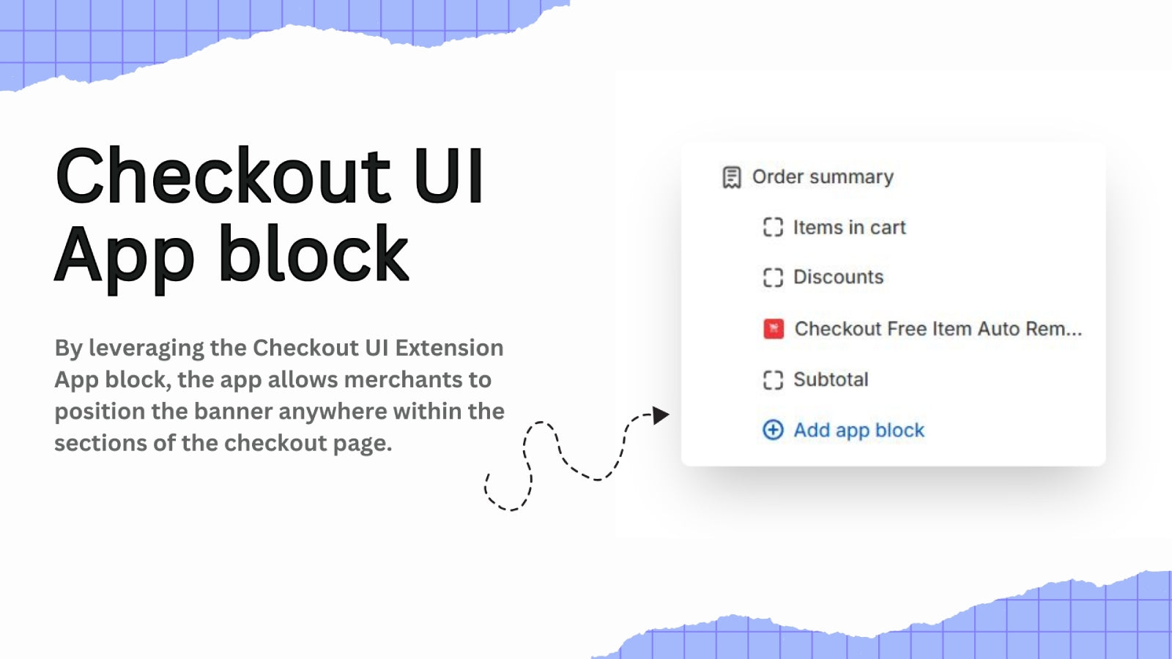Select the Subtotal entry

point(831,379)
